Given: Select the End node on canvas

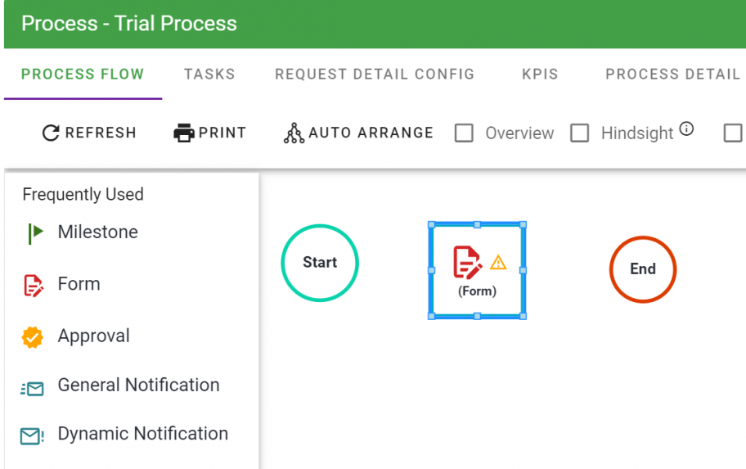Looking at the screenshot, I should [643, 269].
